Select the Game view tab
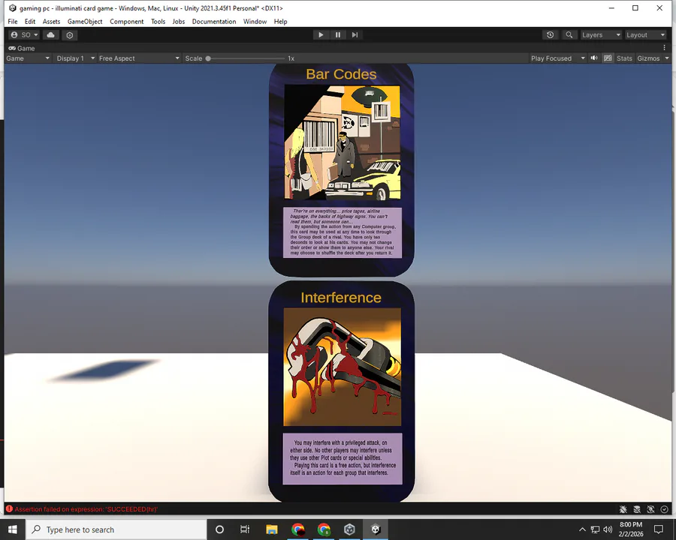The width and height of the screenshot is (676, 540). tap(22, 48)
